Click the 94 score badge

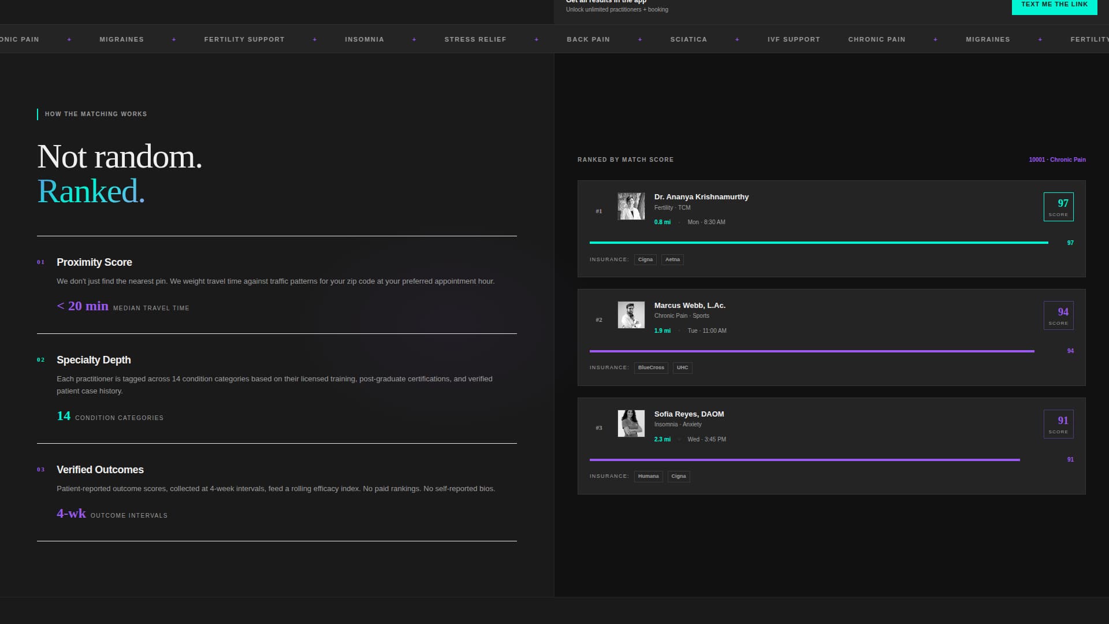tap(1058, 315)
